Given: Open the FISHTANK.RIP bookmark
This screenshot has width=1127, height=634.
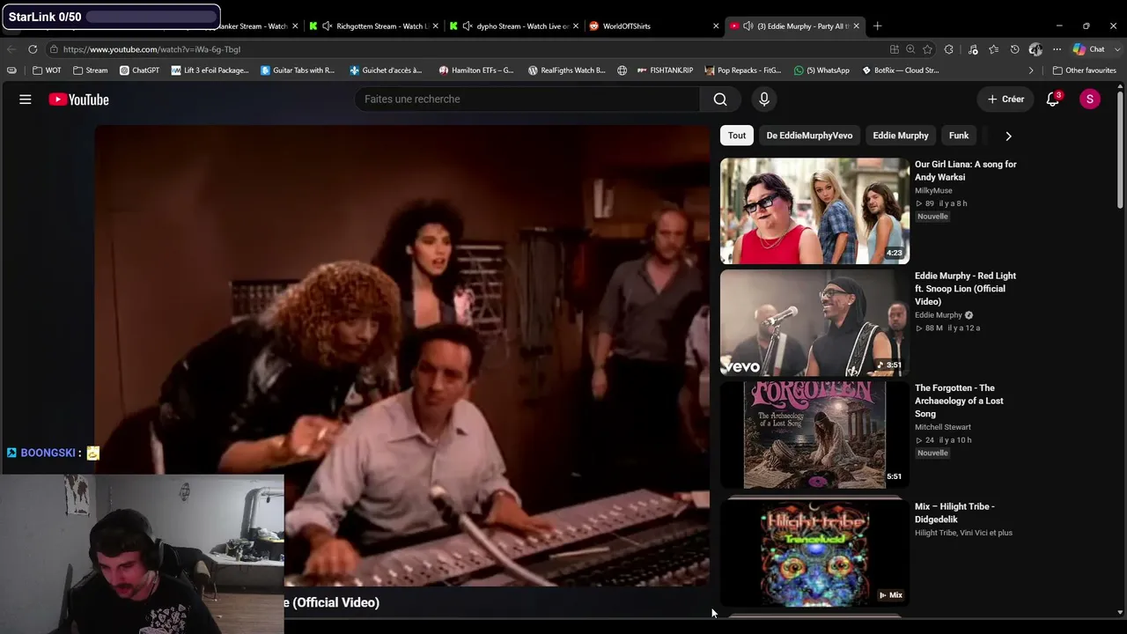Looking at the screenshot, I should pos(665,70).
